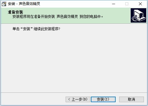Cancel setup with the 取消 button
Screen dimensions: 148x106
(x=132, y=99)
